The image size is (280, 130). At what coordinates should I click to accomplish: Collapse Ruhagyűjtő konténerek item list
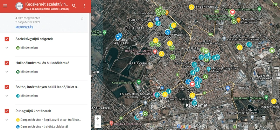point(7,120)
